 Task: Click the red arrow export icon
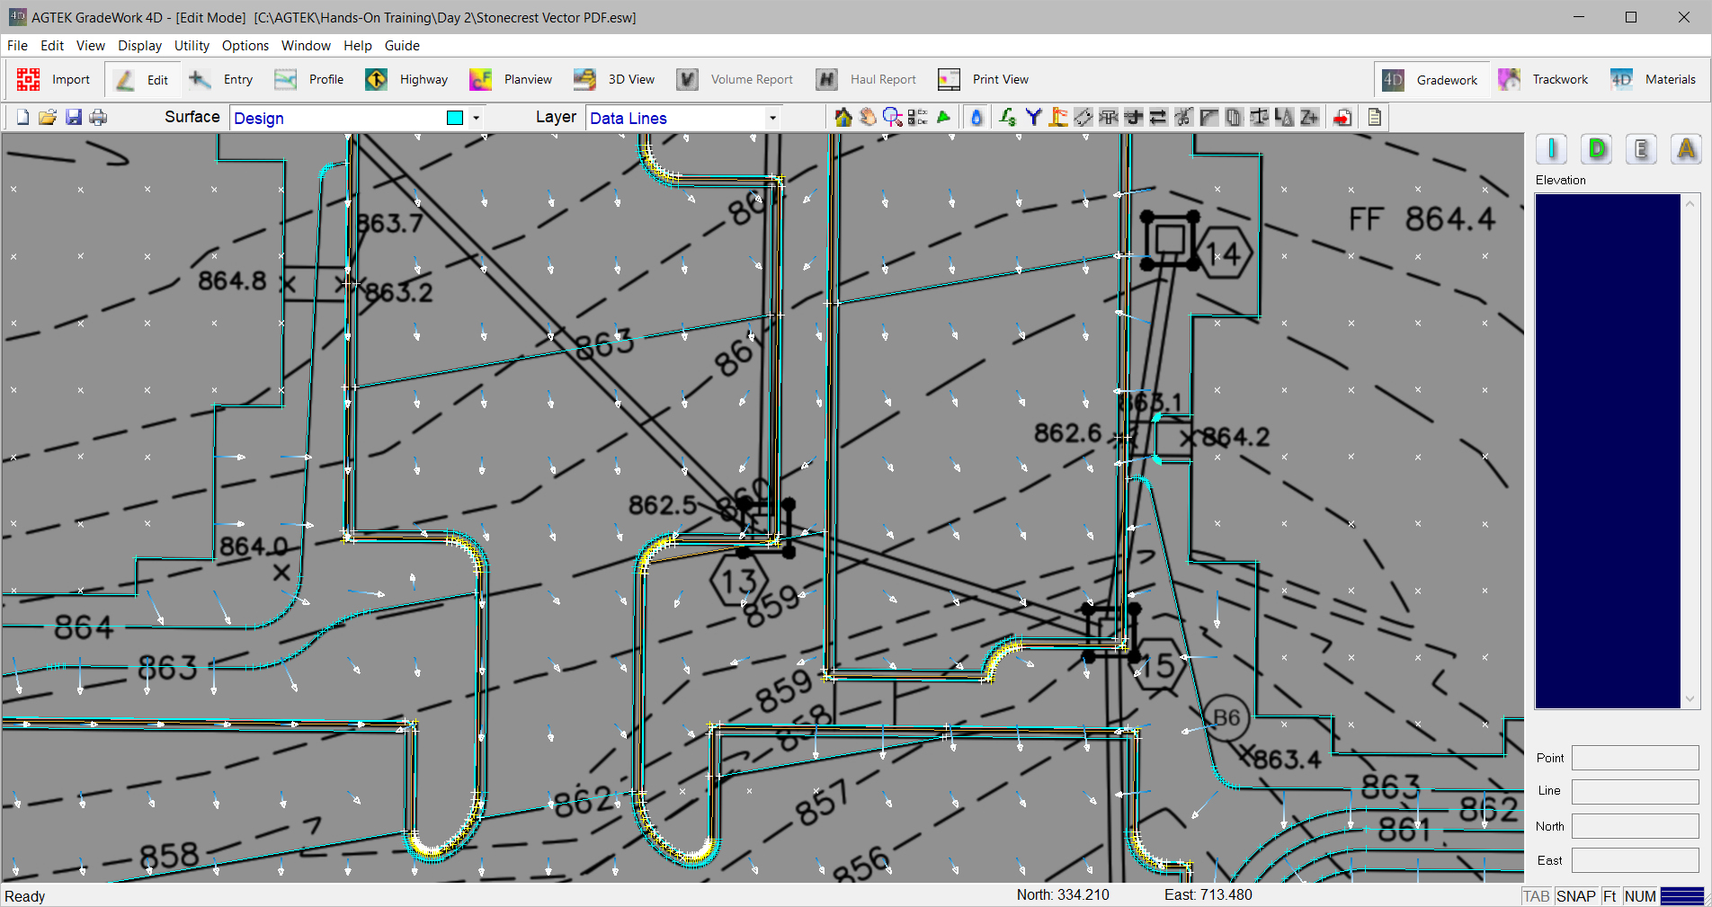(x=1342, y=118)
